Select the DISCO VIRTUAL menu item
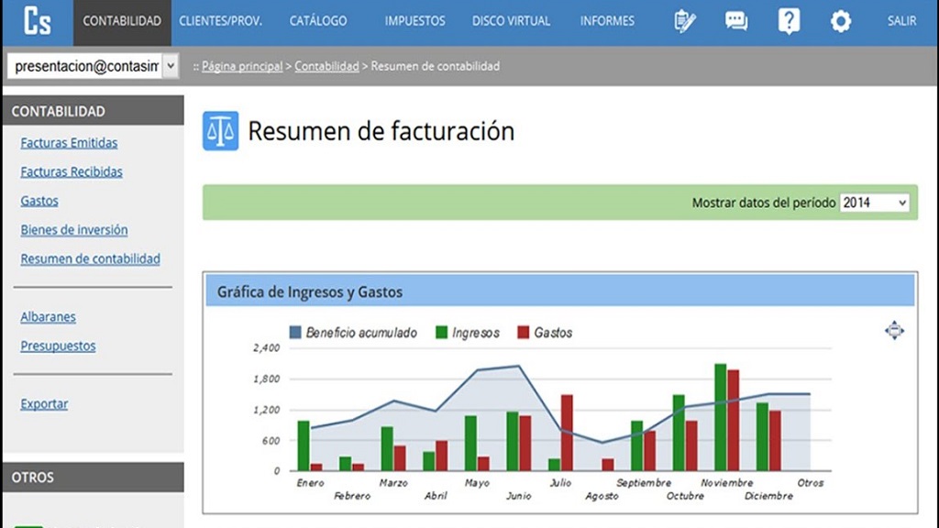This screenshot has height=528, width=939. click(513, 21)
